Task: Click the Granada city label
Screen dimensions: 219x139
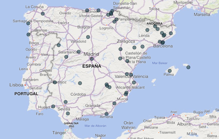Action: pos(93,105)
